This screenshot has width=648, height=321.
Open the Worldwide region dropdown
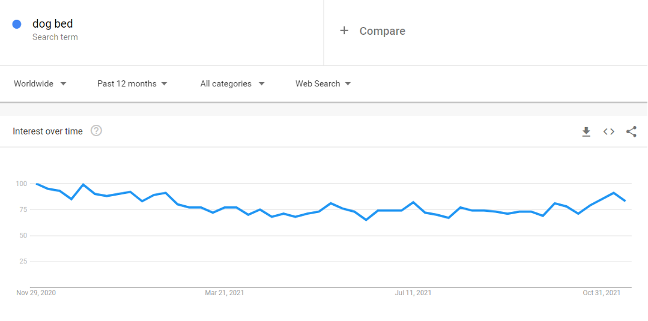click(x=40, y=84)
